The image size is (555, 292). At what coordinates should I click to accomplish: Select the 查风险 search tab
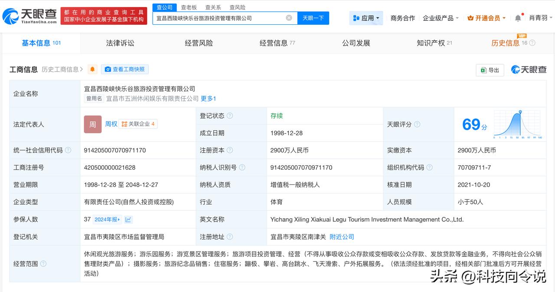(x=237, y=7)
